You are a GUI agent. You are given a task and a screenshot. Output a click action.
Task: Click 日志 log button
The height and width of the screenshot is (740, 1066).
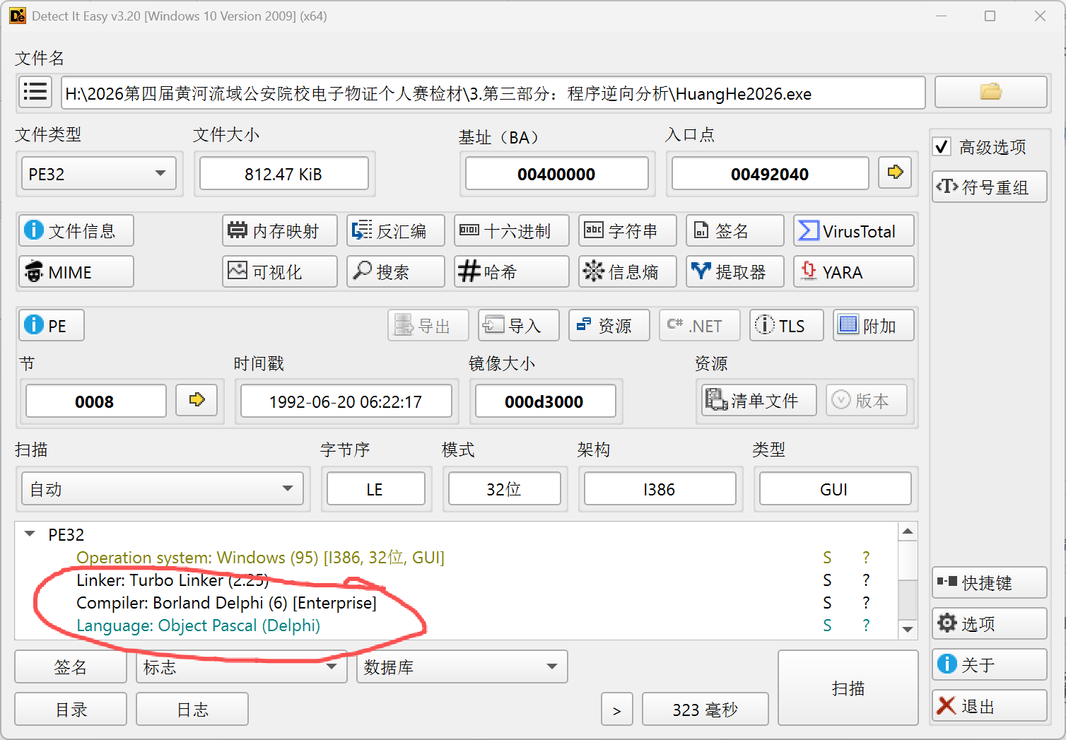click(x=192, y=709)
